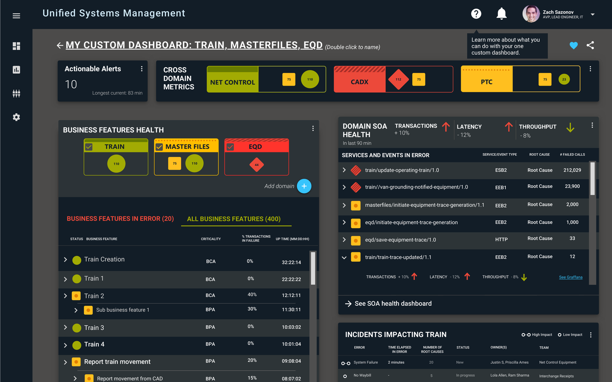This screenshot has height=382, width=612.
Task: Toggle the TRAIN domain checkbox
Action: click(x=89, y=147)
